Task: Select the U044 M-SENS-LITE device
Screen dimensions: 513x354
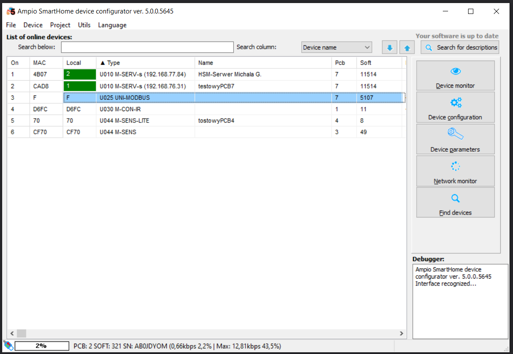Action: pyautogui.click(x=206, y=120)
